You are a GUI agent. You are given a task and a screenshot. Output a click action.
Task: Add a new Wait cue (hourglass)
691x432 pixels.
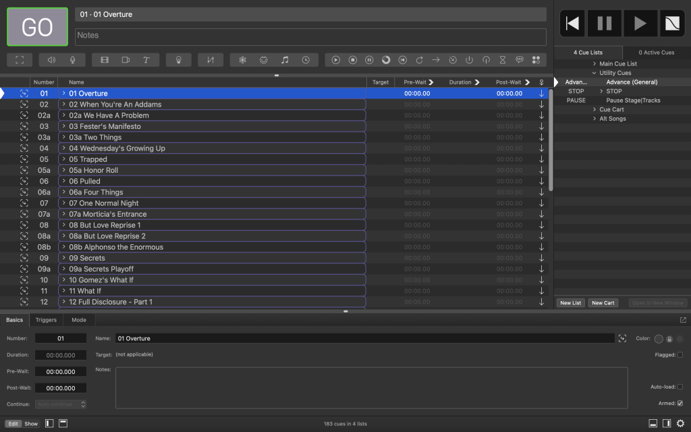pyautogui.click(x=503, y=60)
